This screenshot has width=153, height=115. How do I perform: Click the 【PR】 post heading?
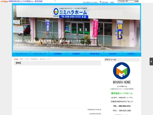pos(18,63)
